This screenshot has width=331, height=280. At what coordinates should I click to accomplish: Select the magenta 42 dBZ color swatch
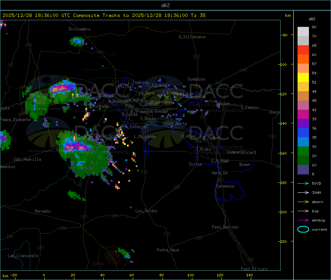point(303,114)
